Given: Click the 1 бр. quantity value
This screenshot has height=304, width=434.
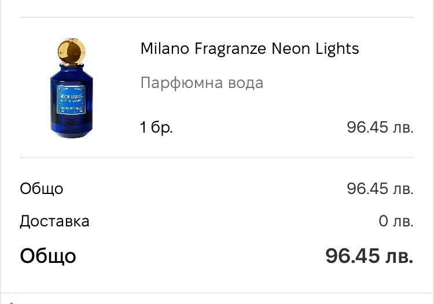Looking at the screenshot, I should [156, 127].
